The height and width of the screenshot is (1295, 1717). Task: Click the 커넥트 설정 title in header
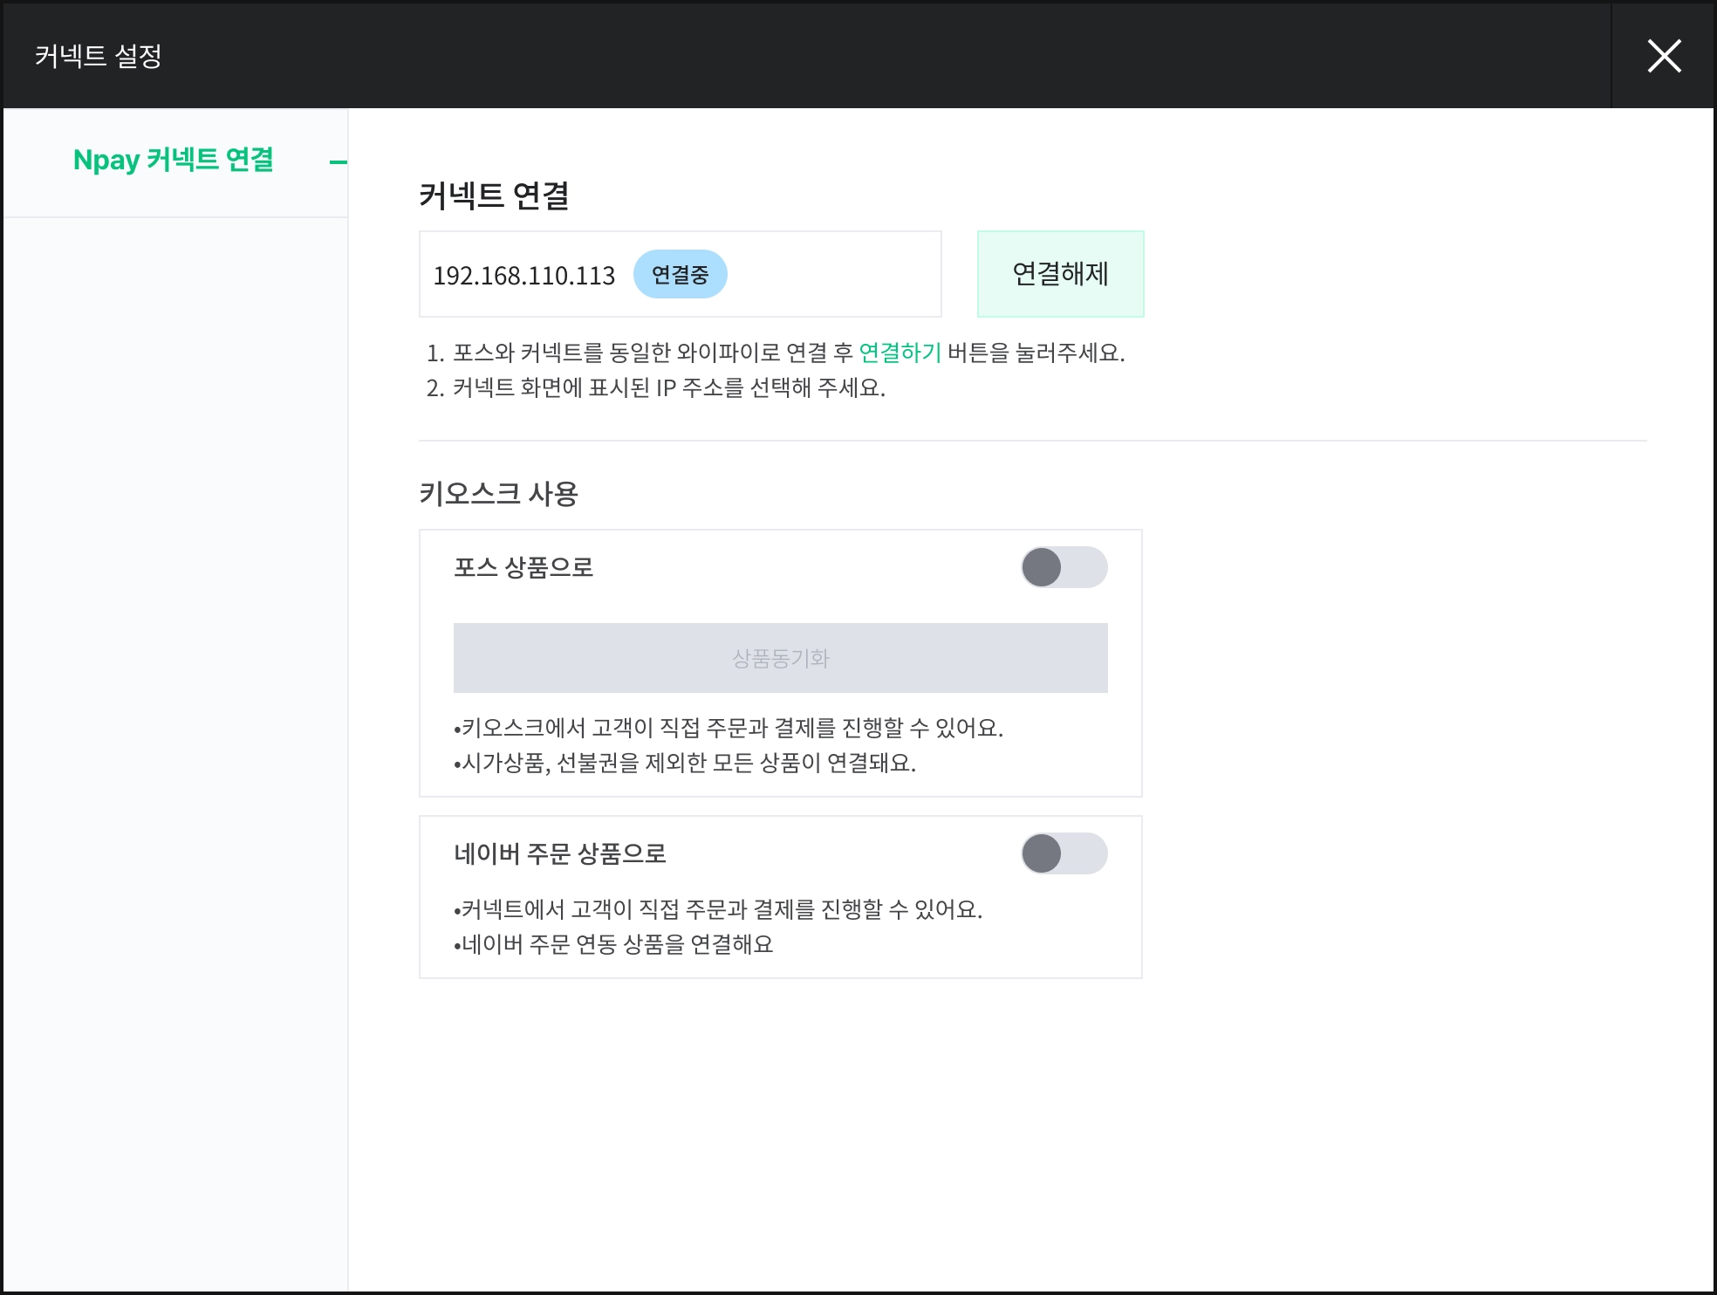pos(98,56)
